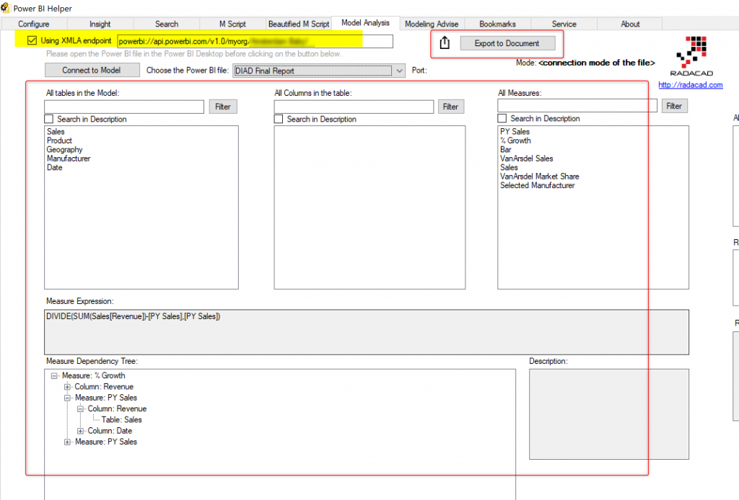Select the Geography table in list
Viewport: 739px width, 500px height.
pos(64,150)
